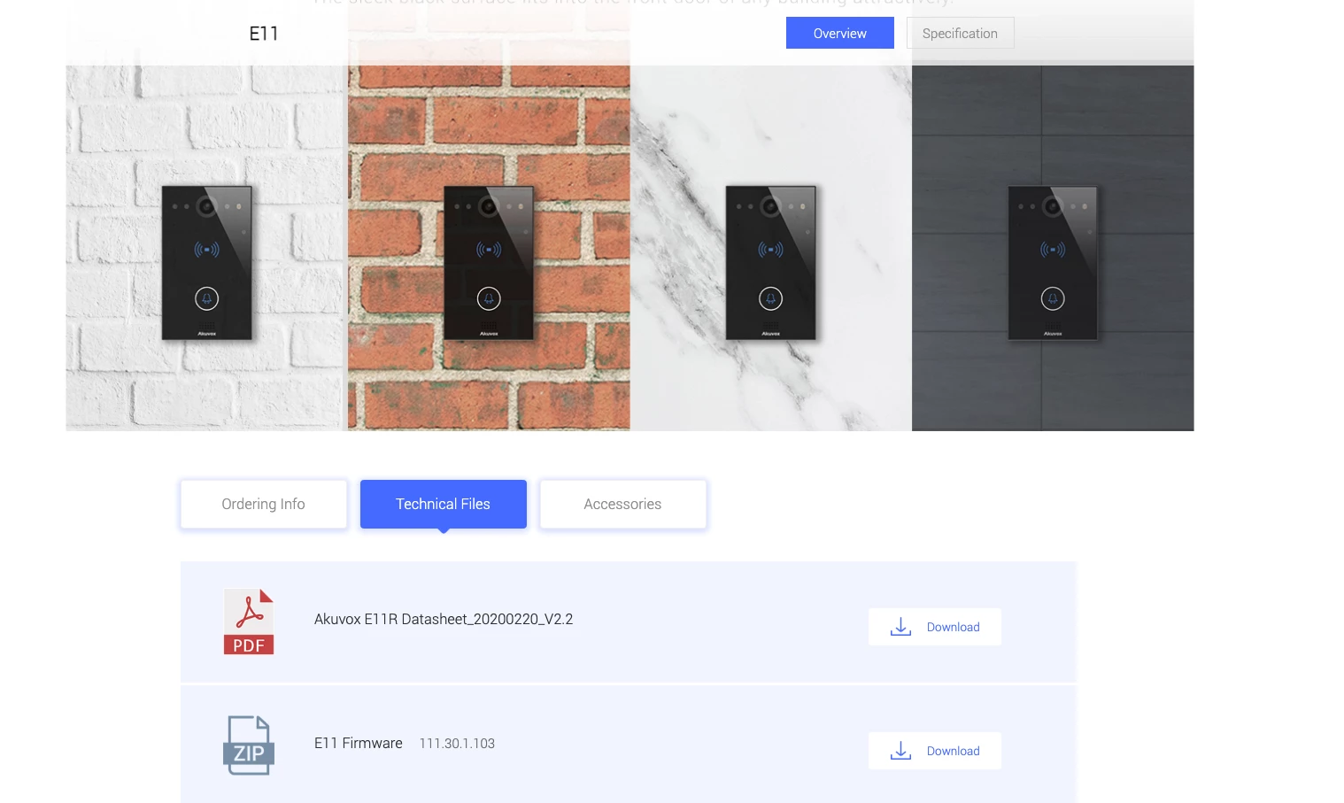Switch to the Specification section
This screenshot has width=1344, height=803.
960,34
